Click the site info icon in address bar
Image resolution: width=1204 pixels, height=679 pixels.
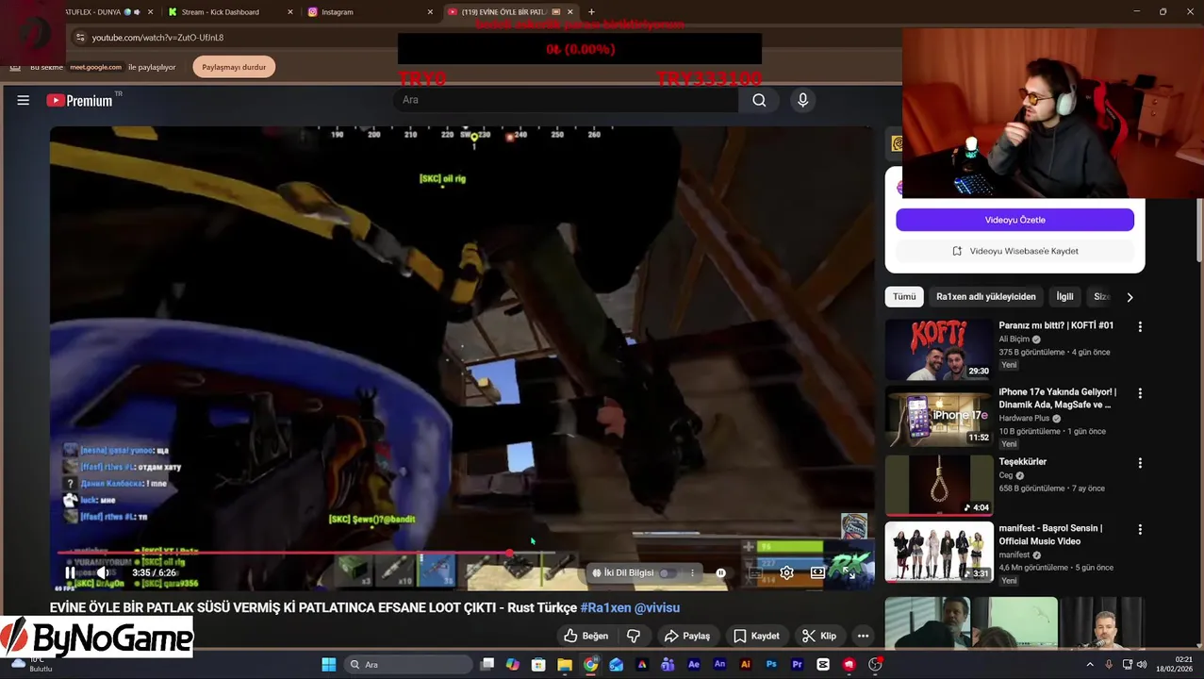pos(80,38)
